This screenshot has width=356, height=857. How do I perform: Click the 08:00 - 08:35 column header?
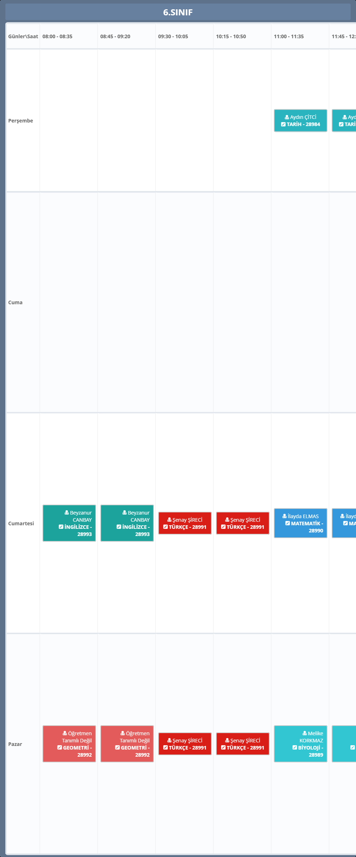(x=57, y=36)
